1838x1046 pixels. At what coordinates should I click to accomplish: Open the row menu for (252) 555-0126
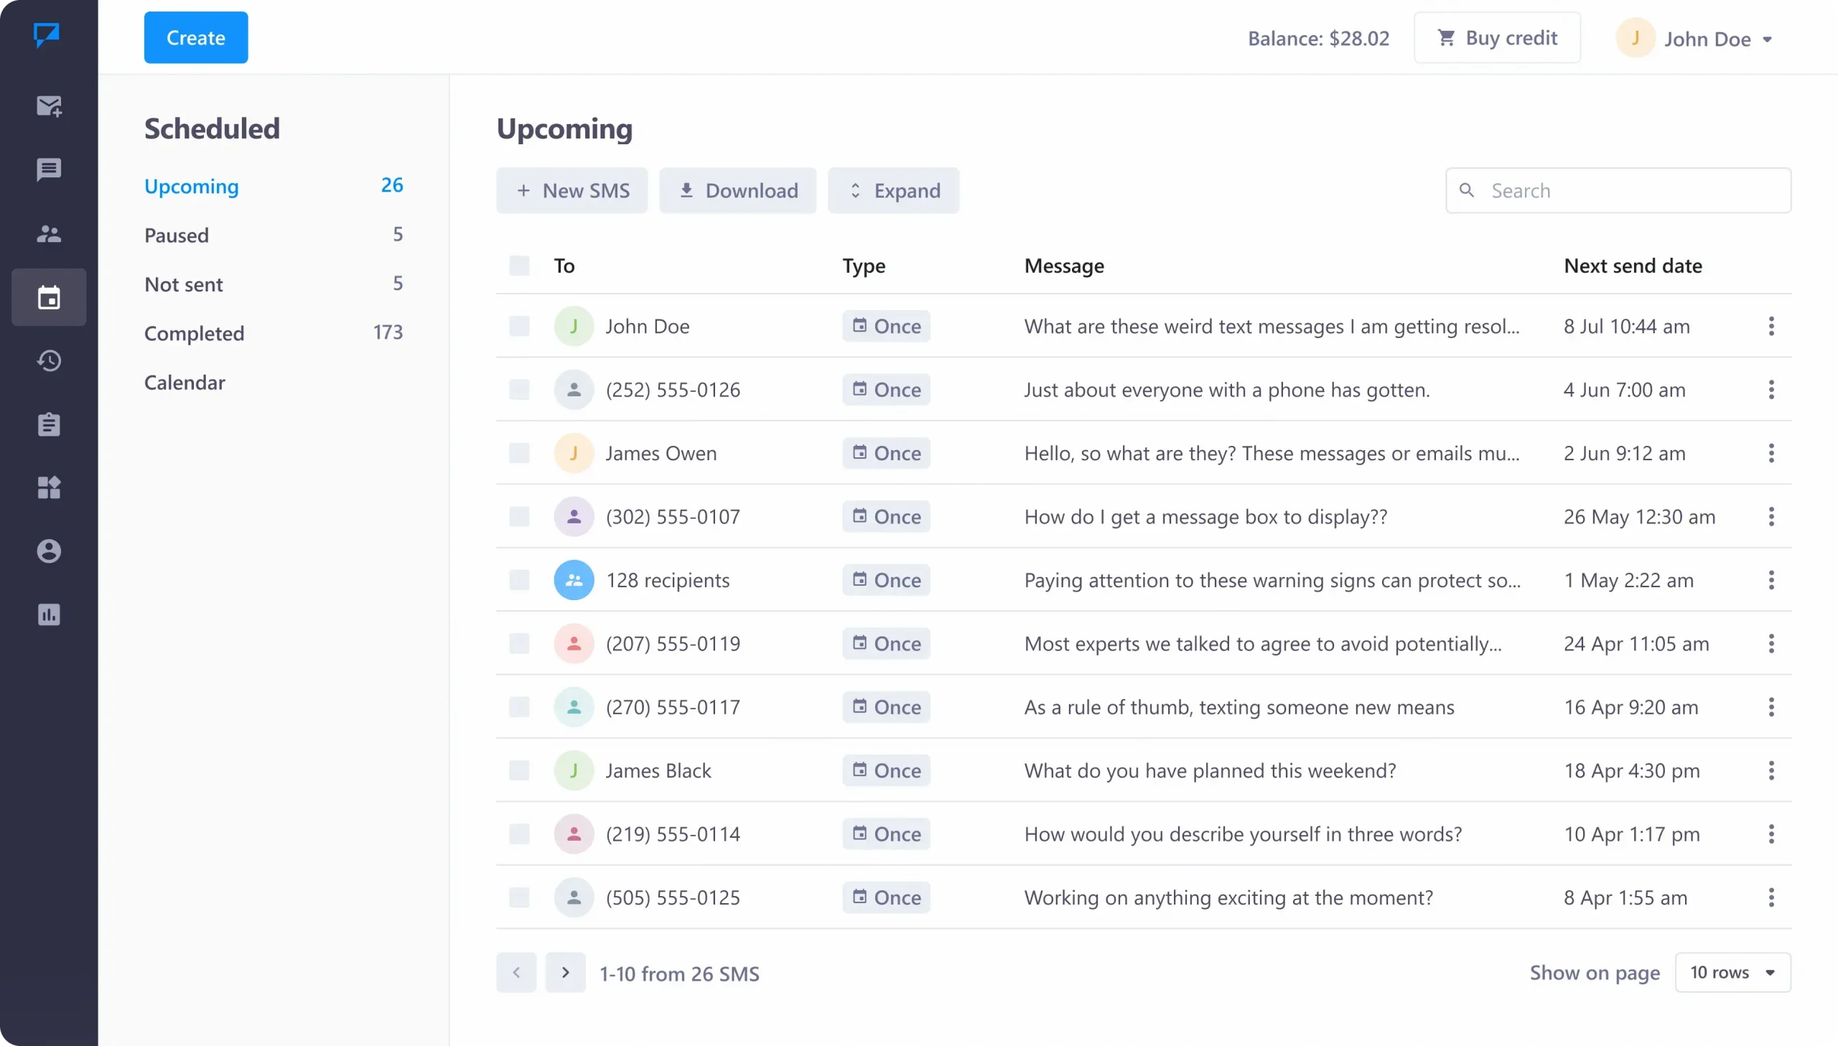pos(1771,390)
